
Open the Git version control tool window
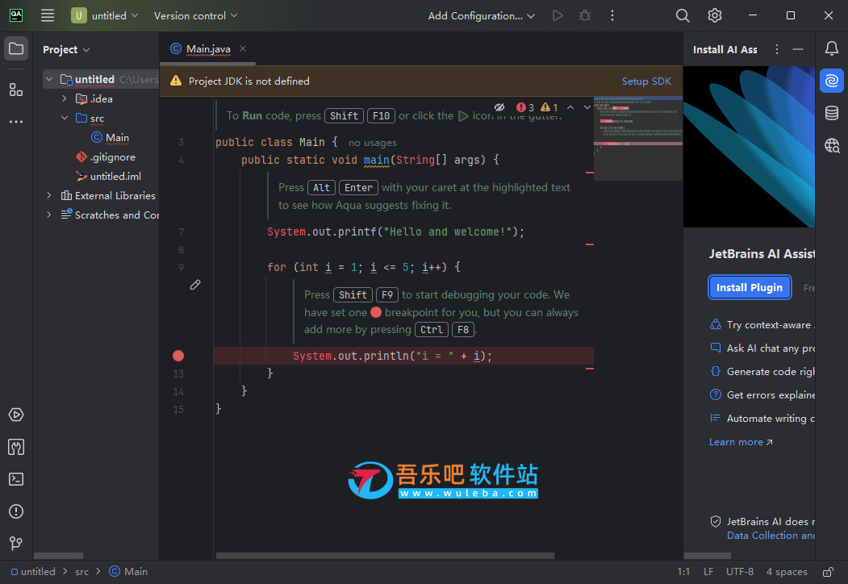point(16,543)
